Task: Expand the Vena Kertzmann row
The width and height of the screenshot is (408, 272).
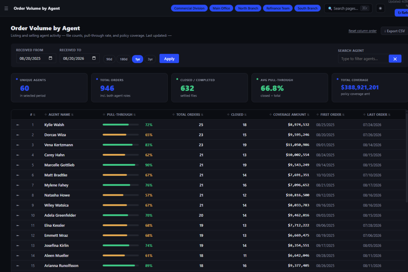Action: pyautogui.click(x=18, y=145)
